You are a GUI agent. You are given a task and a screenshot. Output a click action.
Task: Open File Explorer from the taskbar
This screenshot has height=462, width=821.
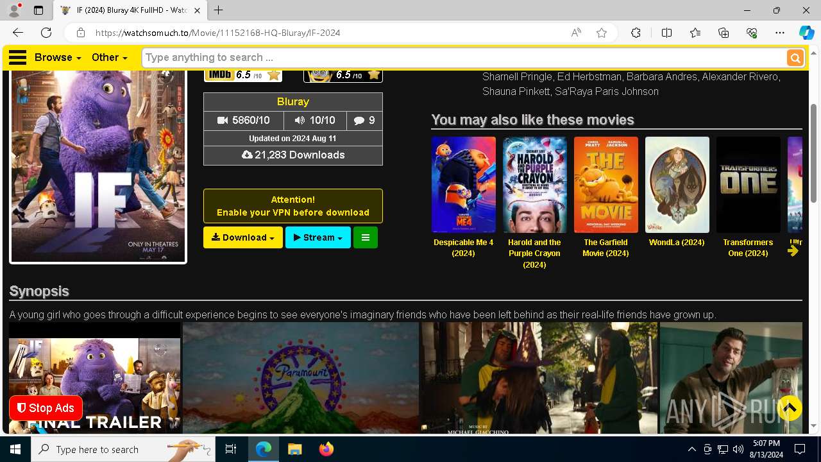click(x=294, y=449)
